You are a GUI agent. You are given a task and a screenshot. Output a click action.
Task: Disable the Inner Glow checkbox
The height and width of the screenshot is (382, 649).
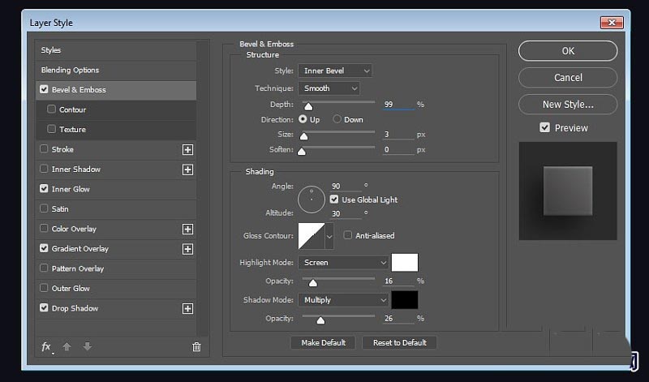click(x=44, y=188)
